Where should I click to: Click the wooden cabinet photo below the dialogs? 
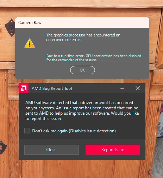tap(81, 169)
